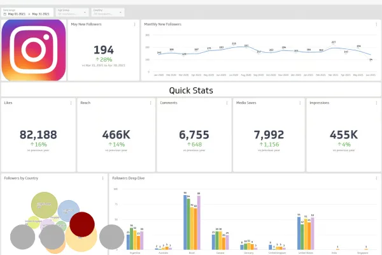382x255 pixels.
Task: Open the Reach card three-dot menu
Action: pyautogui.click(x=150, y=103)
